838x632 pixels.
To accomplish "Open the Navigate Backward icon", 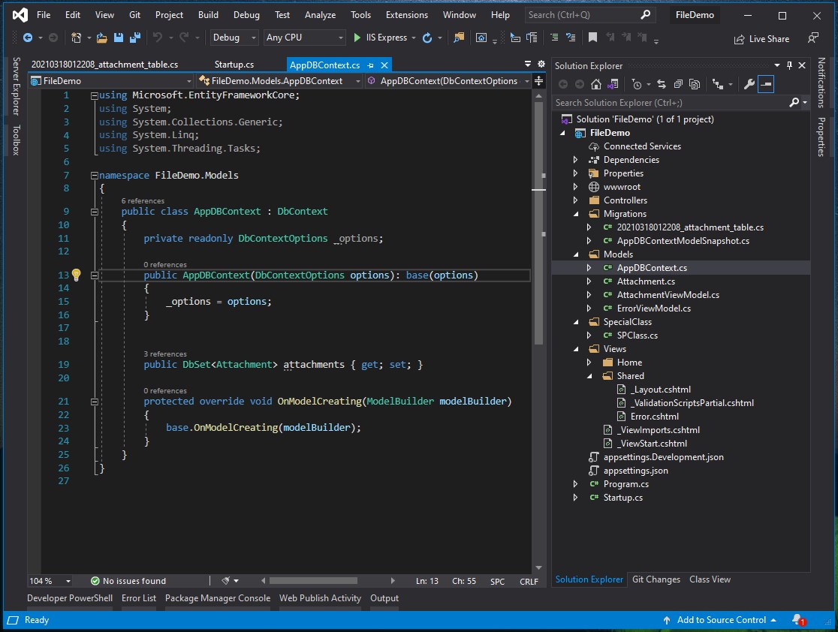I will (28, 37).
